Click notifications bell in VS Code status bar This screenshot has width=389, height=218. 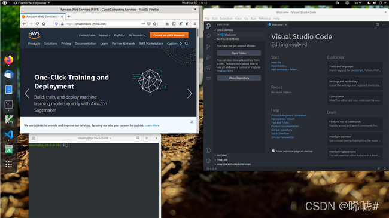[x=385, y=168]
